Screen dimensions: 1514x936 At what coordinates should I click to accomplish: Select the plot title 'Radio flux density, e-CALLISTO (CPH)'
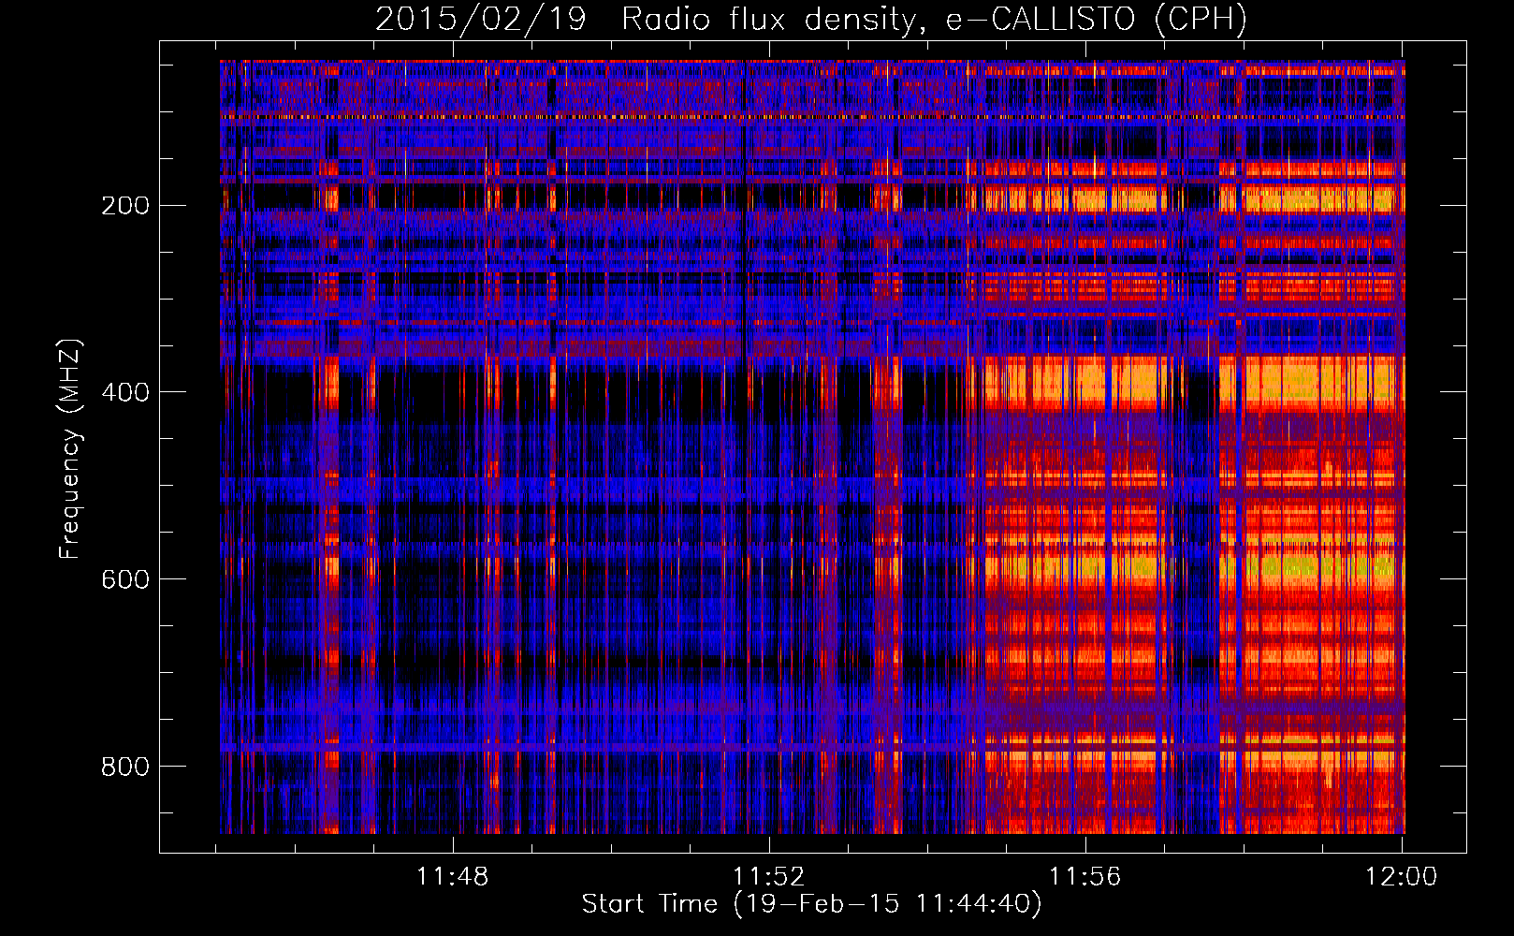click(x=934, y=20)
